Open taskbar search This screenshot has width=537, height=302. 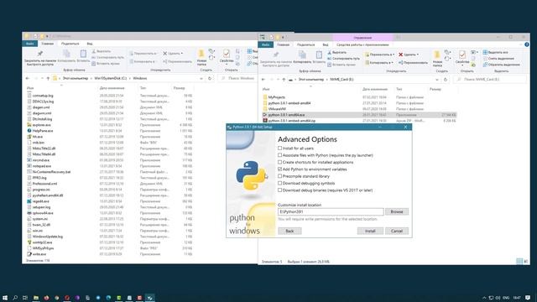pyautogui.click(x=15, y=298)
